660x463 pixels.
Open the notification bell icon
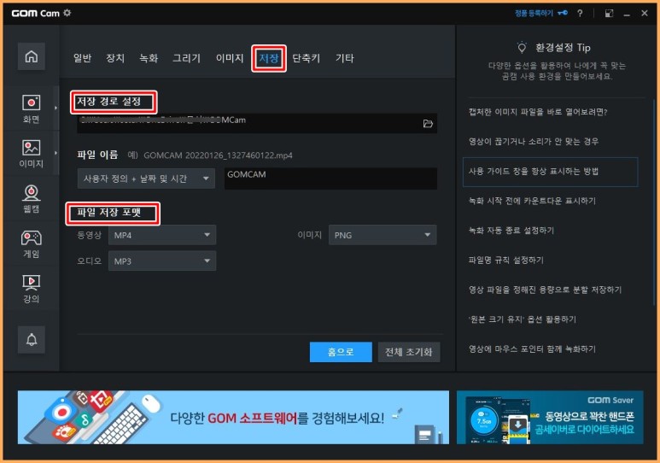click(31, 339)
